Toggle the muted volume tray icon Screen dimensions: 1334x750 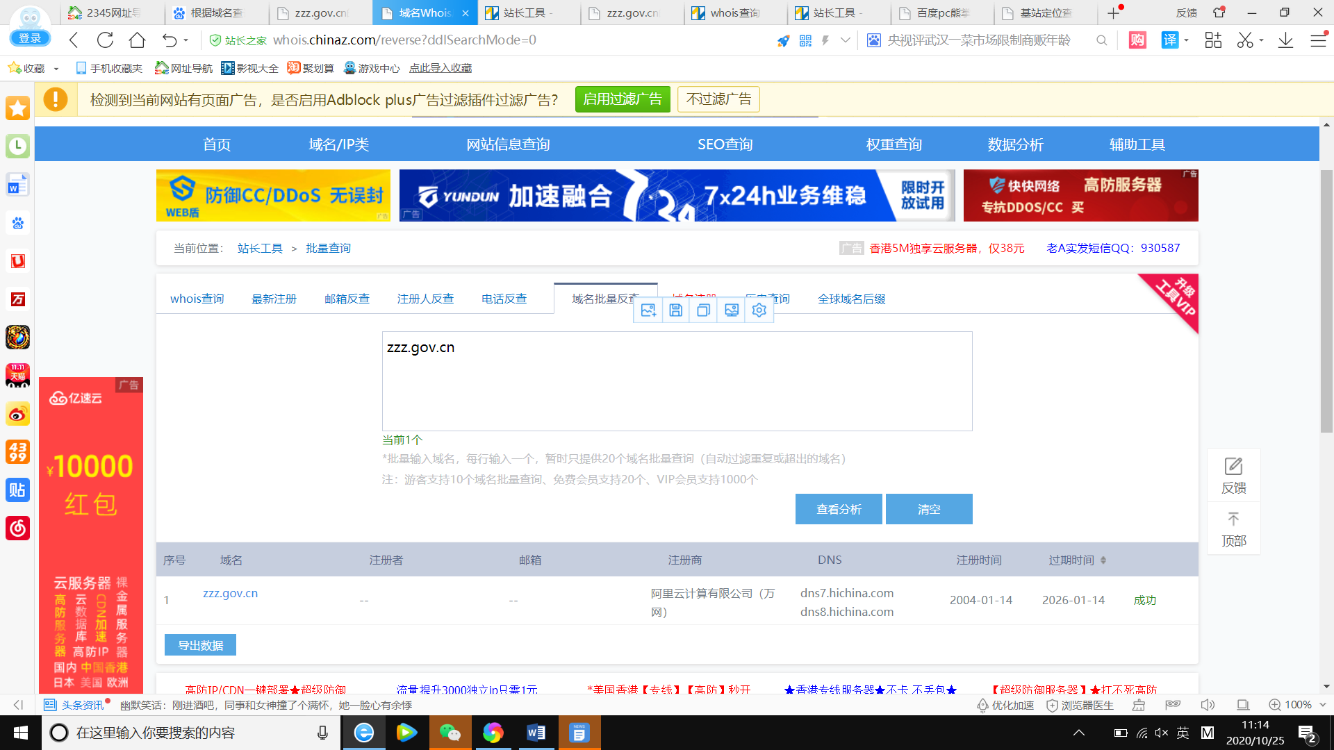click(1161, 733)
